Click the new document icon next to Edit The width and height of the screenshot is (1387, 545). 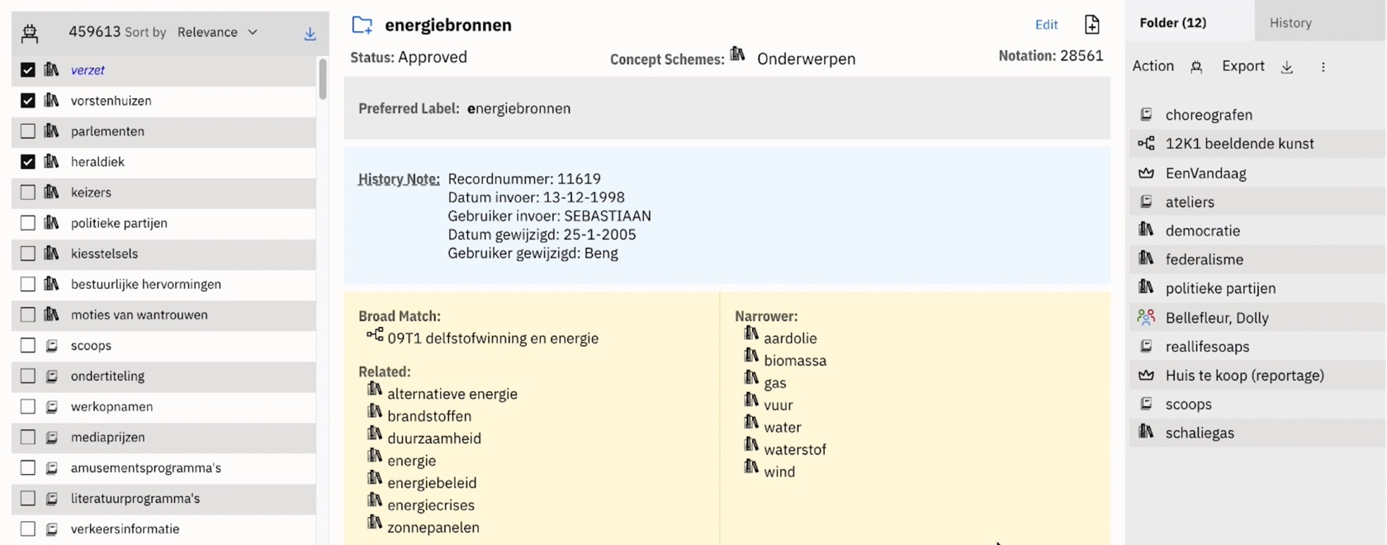coord(1091,24)
